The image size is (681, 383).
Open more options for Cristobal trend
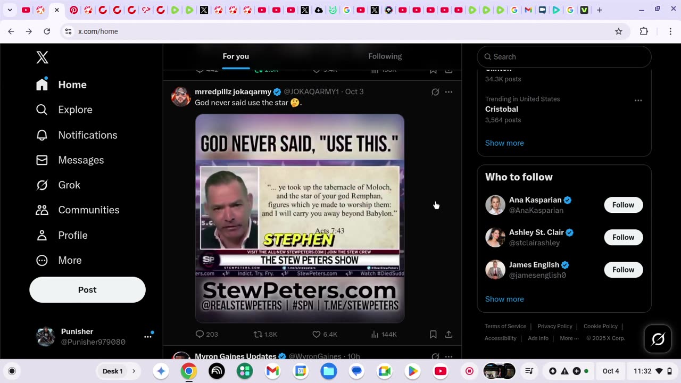(x=638, y=101)
